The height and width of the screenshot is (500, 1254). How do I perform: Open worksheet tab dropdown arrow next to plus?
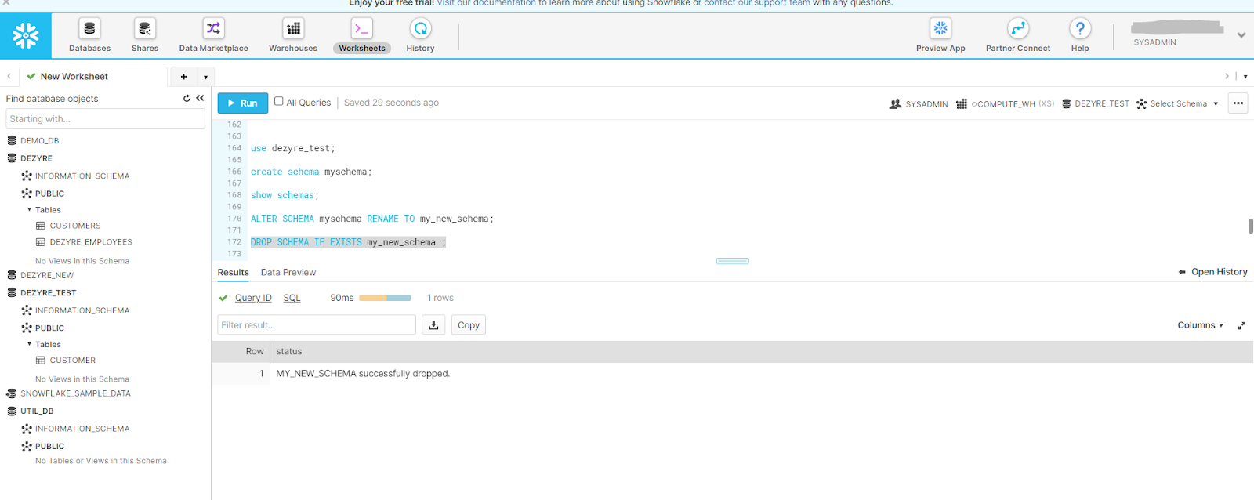coord(205,77)
